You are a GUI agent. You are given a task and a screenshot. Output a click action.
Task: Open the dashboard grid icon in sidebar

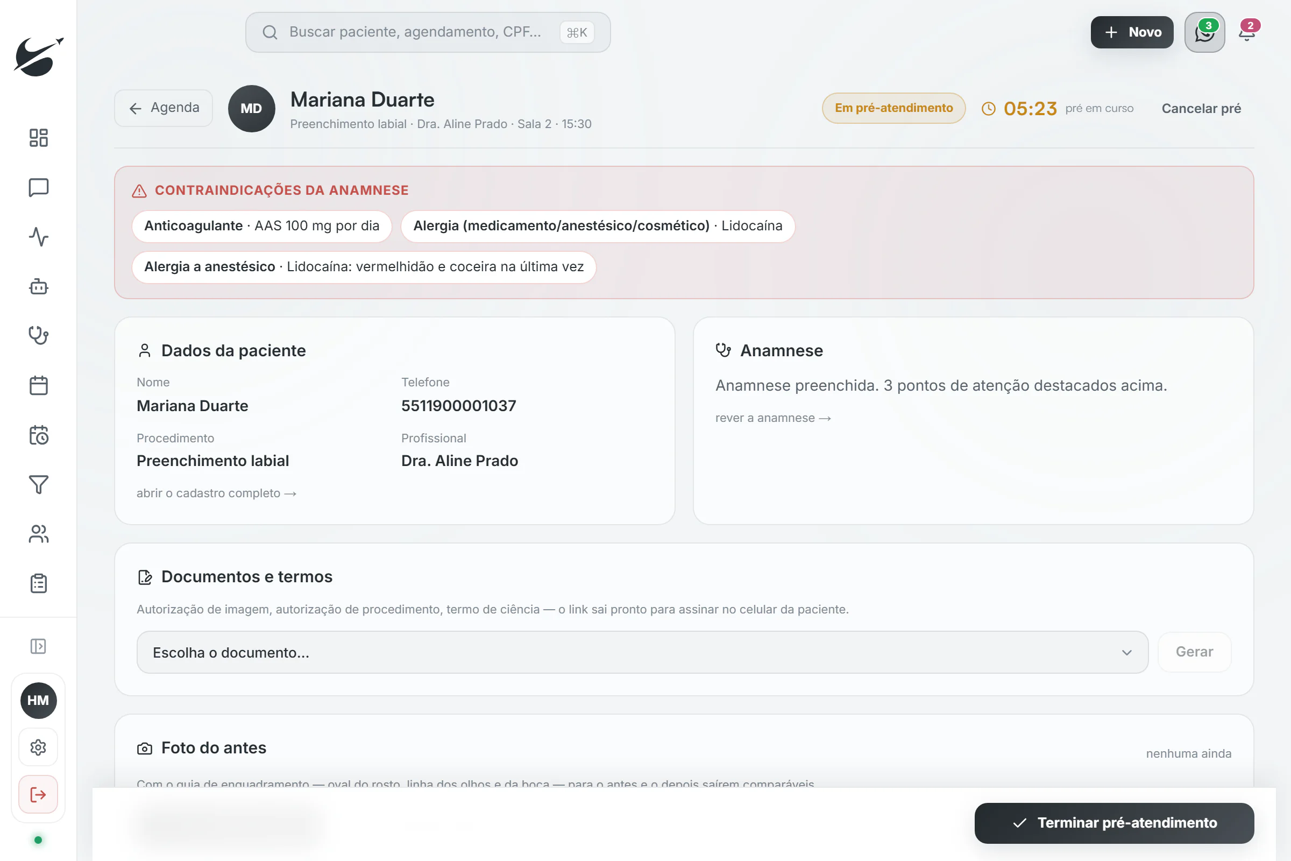click(x=38, y=138)
